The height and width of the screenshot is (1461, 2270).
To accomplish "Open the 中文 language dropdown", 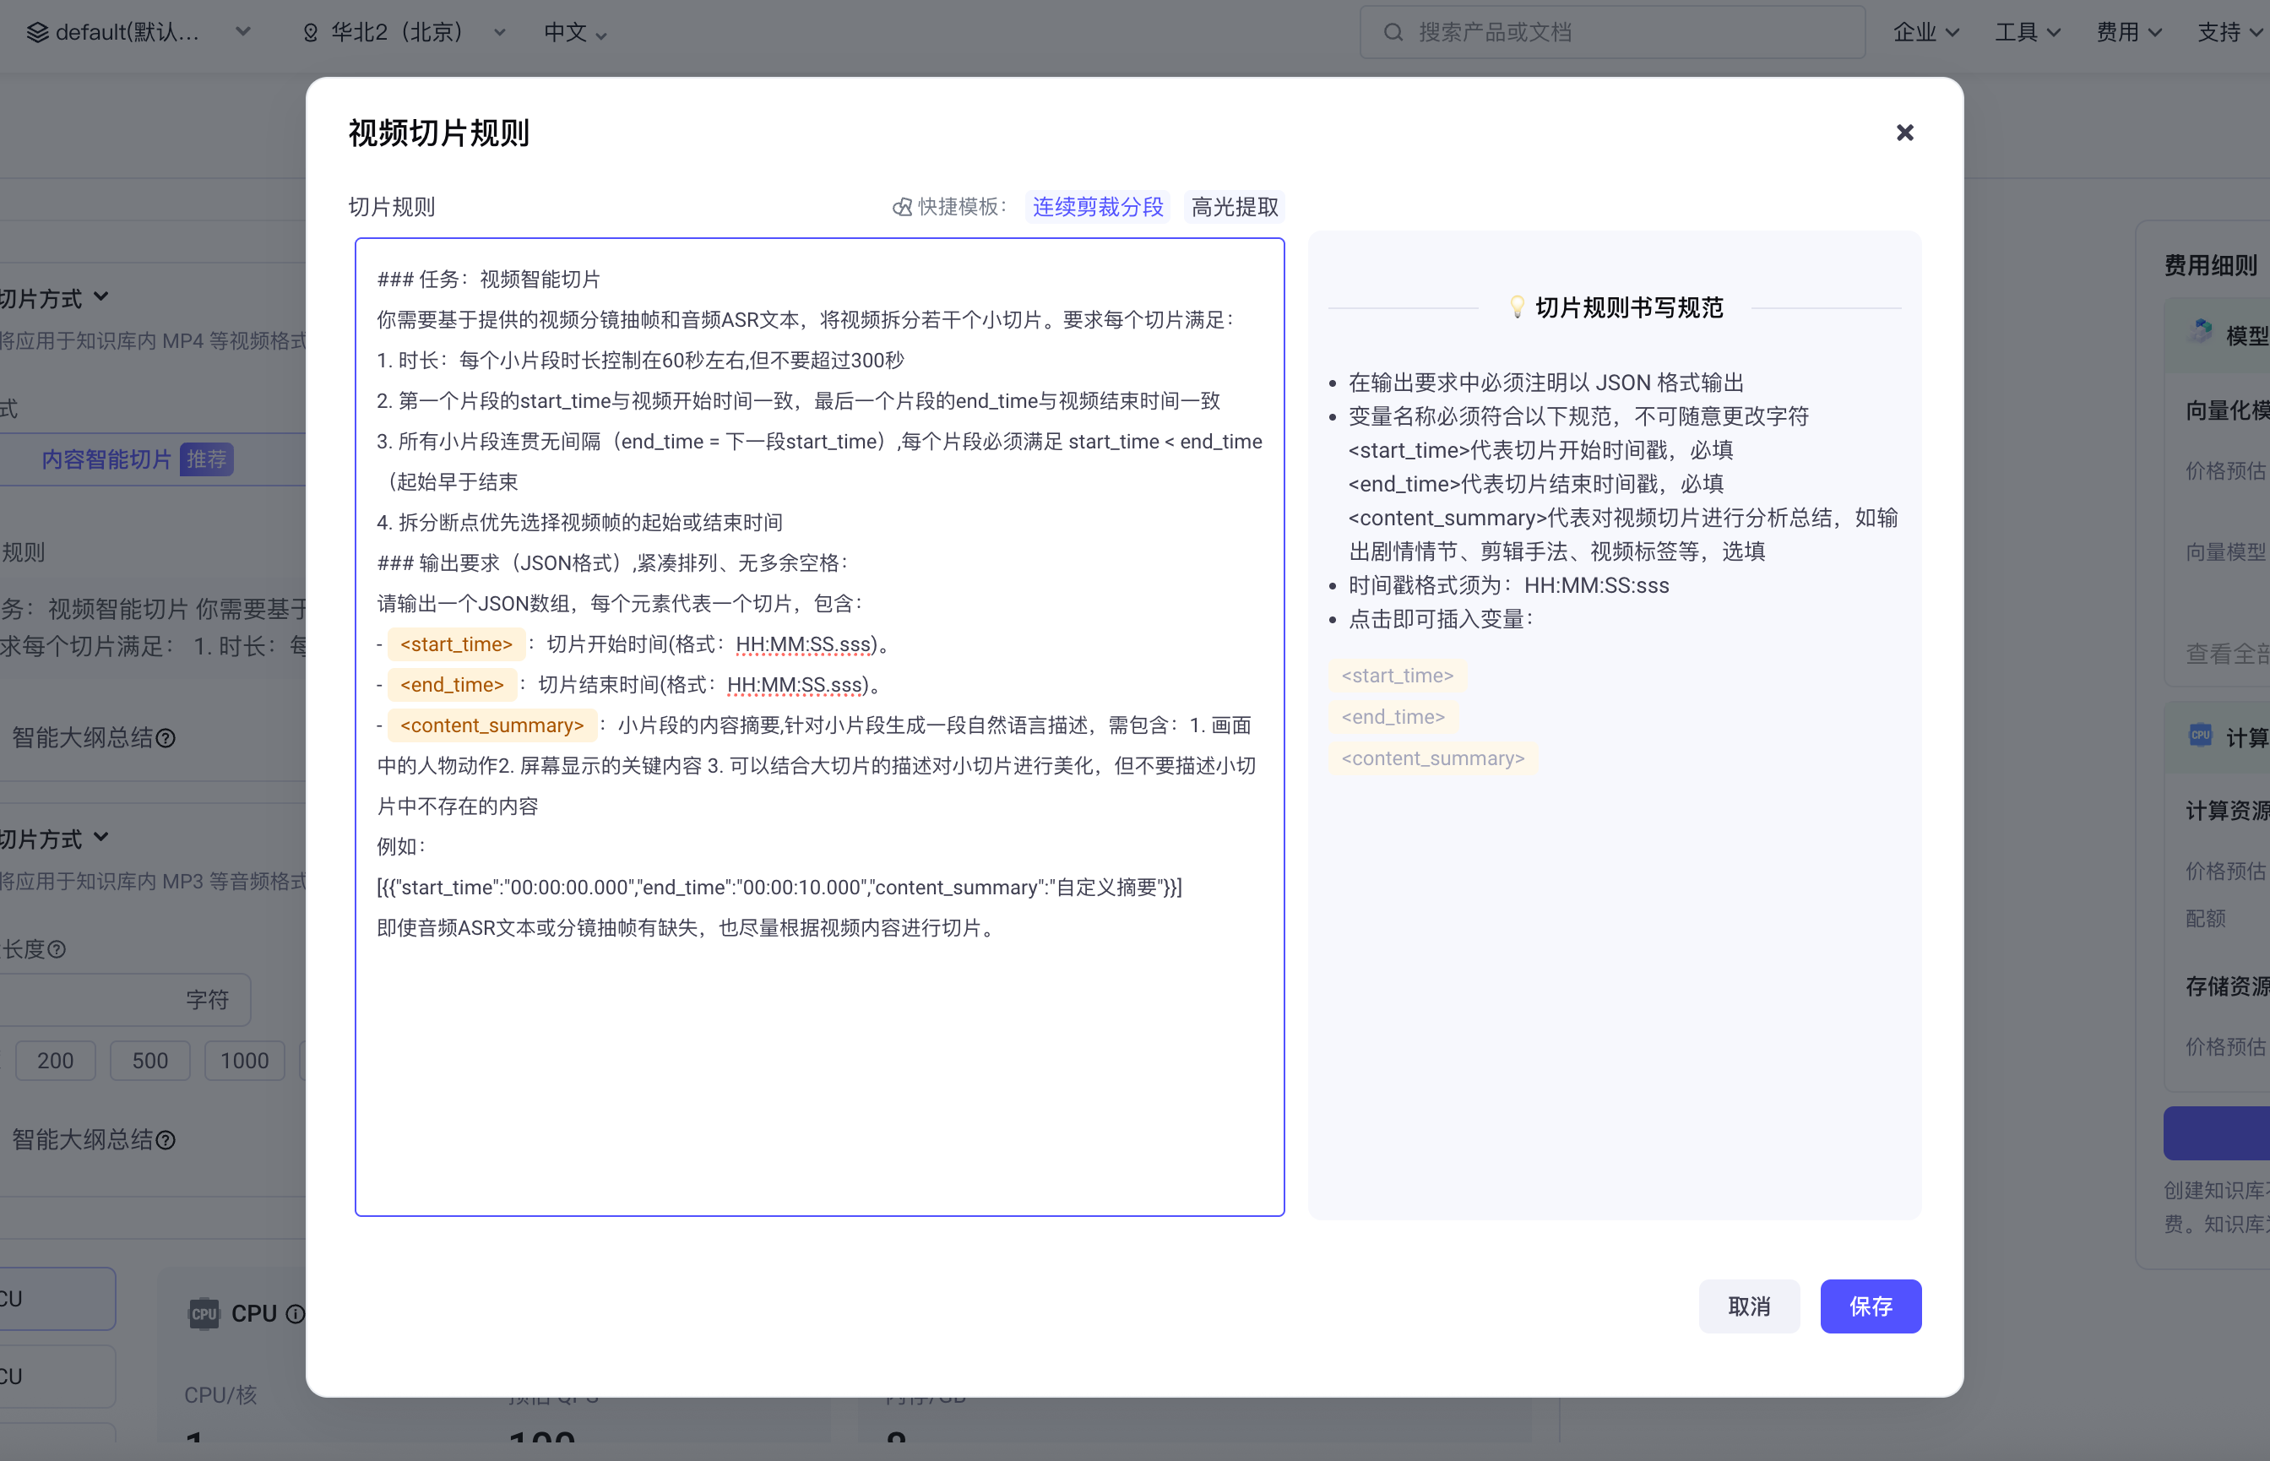I will point(575,32).
